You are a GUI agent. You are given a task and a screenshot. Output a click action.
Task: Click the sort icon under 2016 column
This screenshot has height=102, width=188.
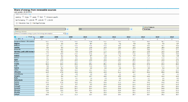pos(172,39)
